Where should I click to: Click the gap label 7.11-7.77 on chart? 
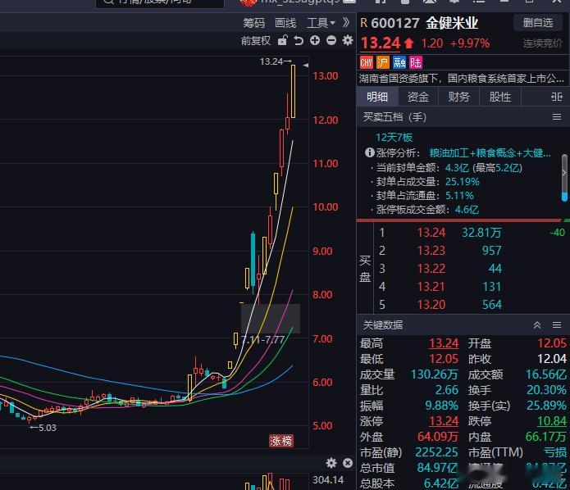(262, 340)
